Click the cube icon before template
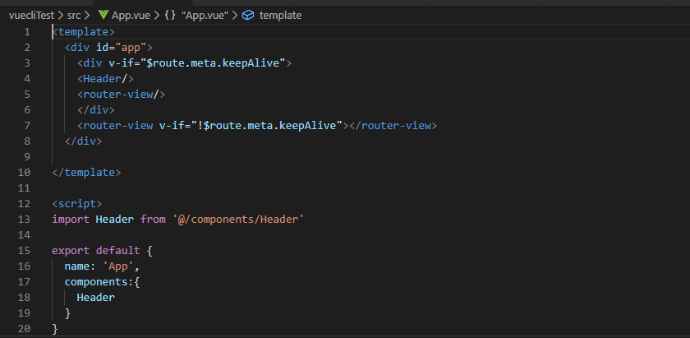Screen dimensions: 690x338 click(x=248, y=16)
